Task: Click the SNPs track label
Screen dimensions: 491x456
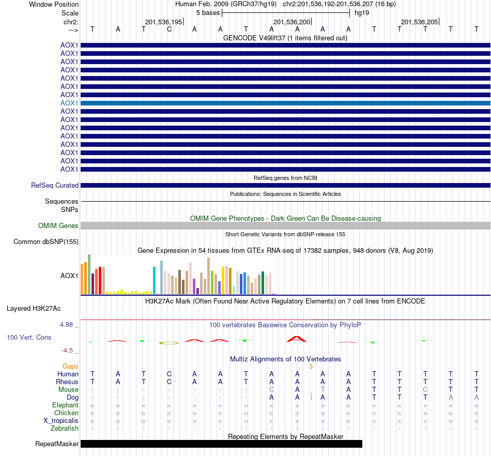Action: (x=70, y=209)
